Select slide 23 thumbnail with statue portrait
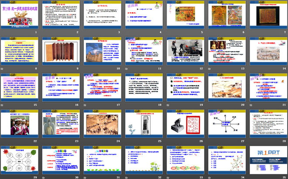The height and width of the screenshot is (179, 288). pyautogui.click(x=61, y=124)
